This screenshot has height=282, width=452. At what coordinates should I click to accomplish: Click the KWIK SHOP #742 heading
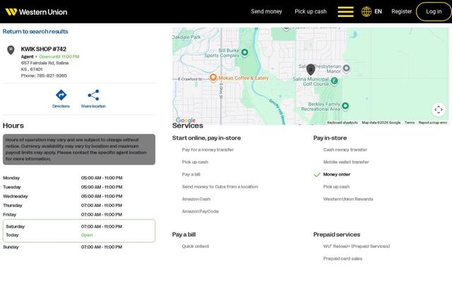(x=44, y=49)
